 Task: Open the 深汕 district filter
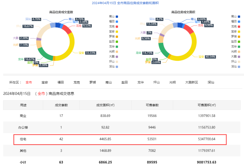point(211,82)
